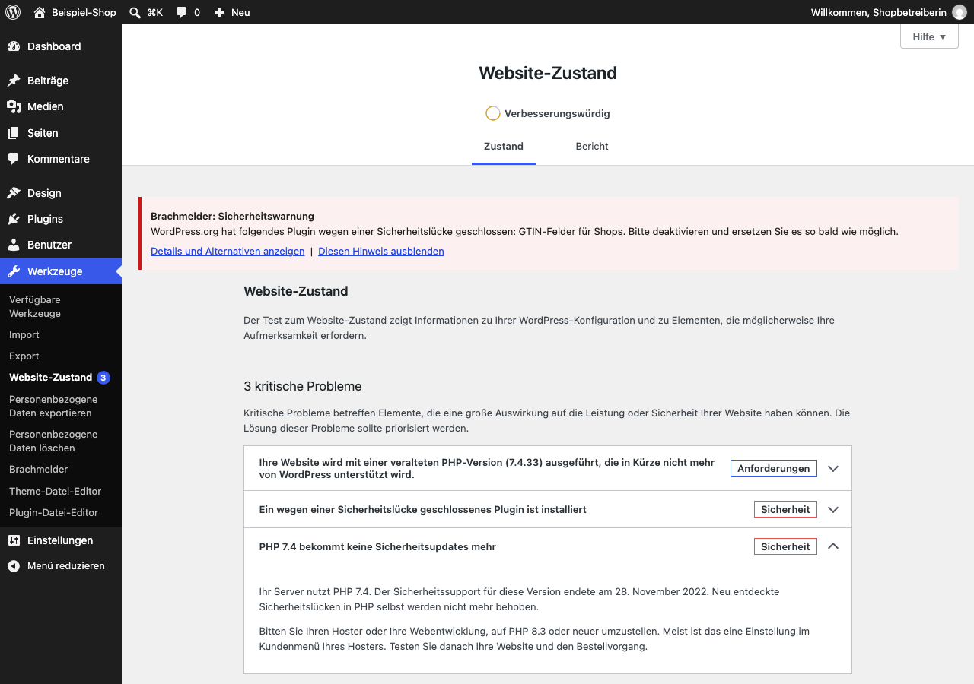
Task: Click the Seiten pages icon
Action: (14, 133)
